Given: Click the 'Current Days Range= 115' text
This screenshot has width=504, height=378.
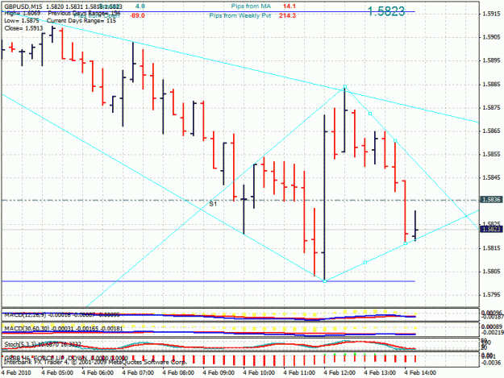Looking at the screenshot, I should (81, 21).
